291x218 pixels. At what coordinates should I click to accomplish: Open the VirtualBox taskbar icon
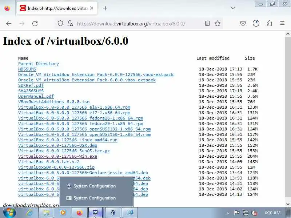click(113, 213)
